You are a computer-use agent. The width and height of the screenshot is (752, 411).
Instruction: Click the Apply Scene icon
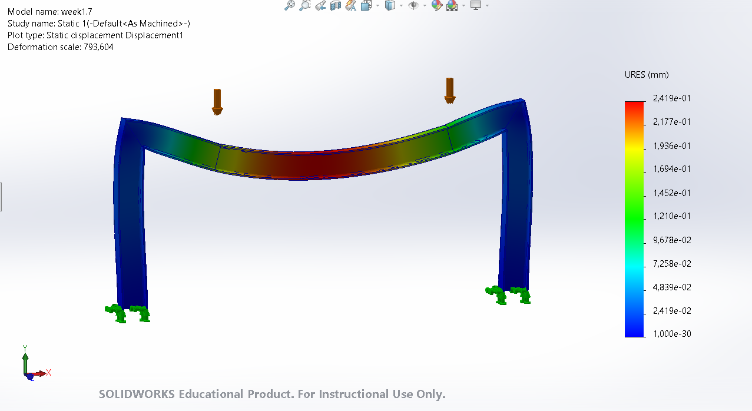point(452,5)
